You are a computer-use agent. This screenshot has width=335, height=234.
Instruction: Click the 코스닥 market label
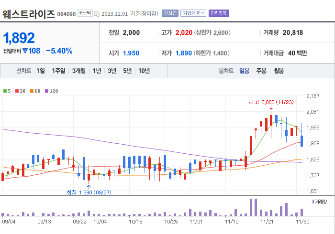click(x=85, y=13)
